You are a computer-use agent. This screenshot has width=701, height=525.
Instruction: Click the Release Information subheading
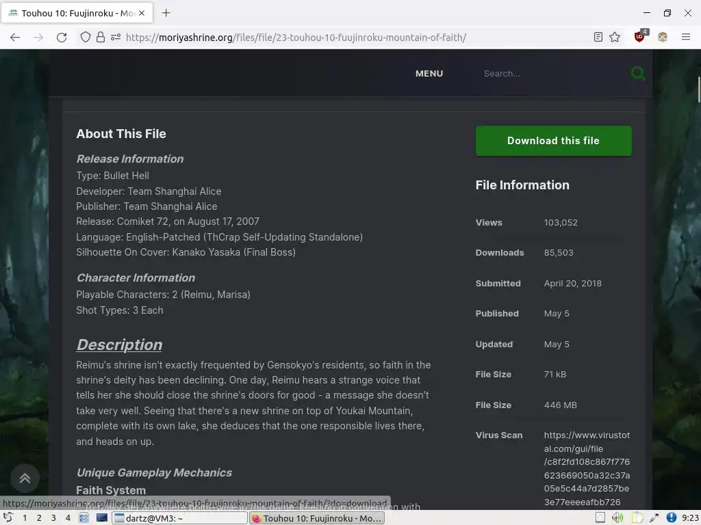click(x=130, y=159)
